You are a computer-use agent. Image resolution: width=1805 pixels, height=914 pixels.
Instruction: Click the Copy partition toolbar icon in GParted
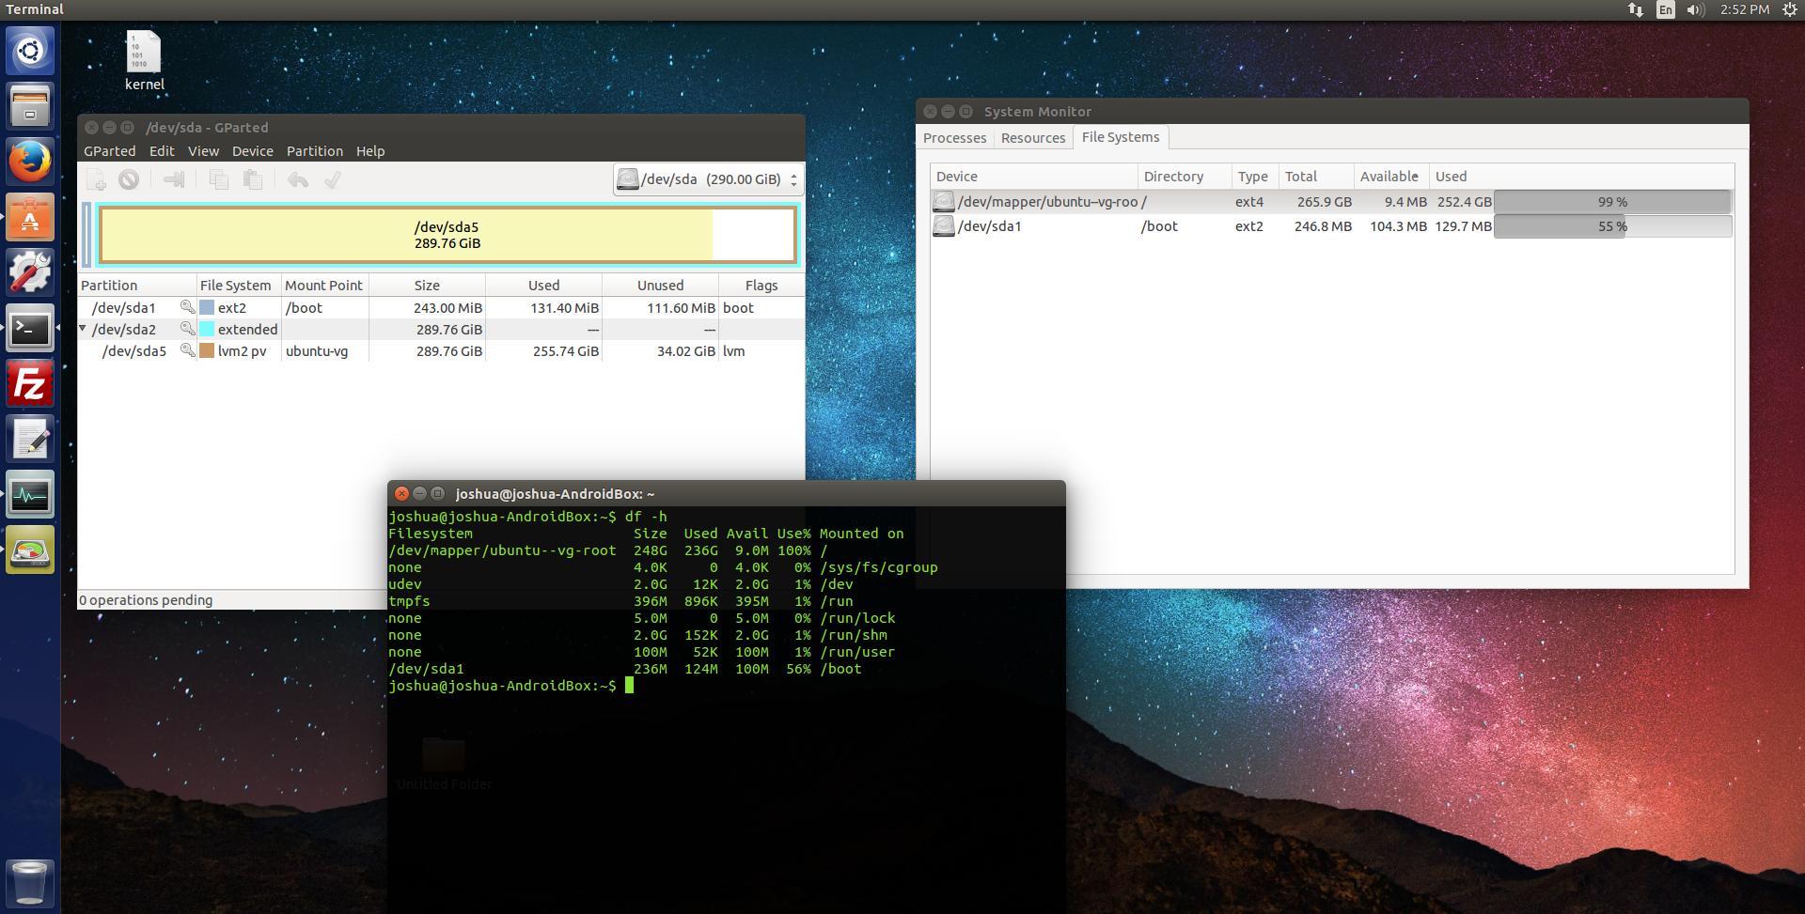pyautogui.click(x=218, y=179)
